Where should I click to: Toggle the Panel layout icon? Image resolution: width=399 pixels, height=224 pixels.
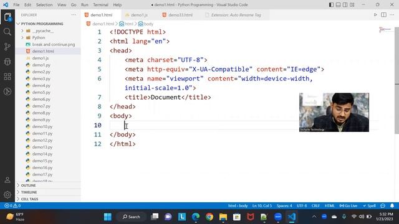click(338, 5)
